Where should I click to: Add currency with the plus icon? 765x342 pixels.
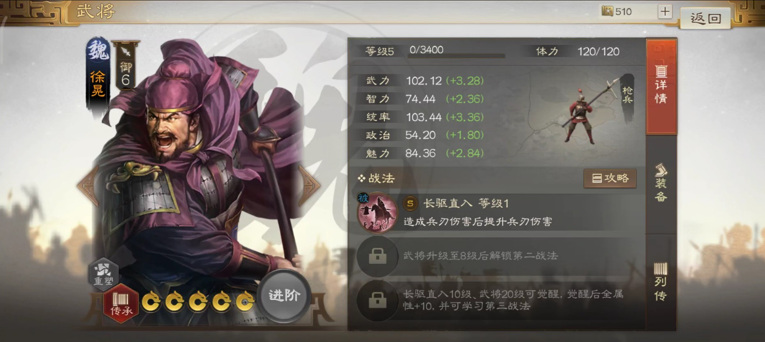pyautogui.click(x=665, y=11)
